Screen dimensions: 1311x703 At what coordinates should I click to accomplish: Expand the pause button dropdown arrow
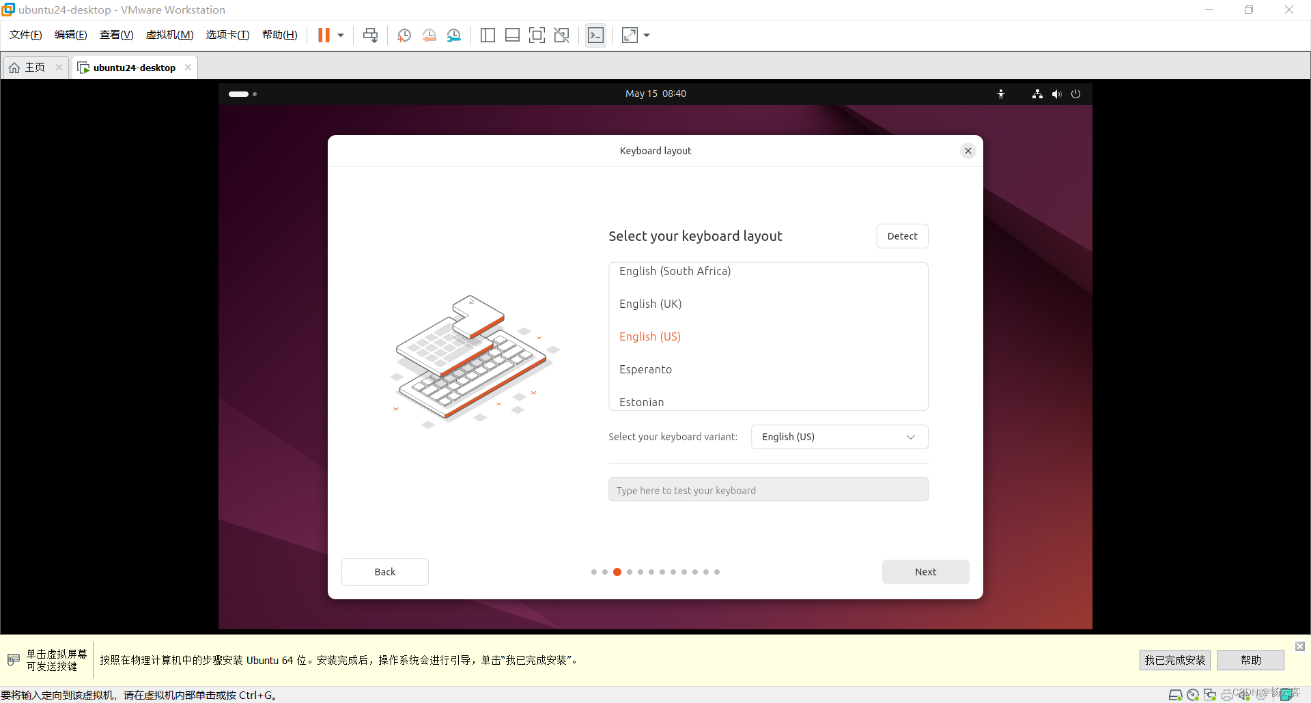point(339,35)
